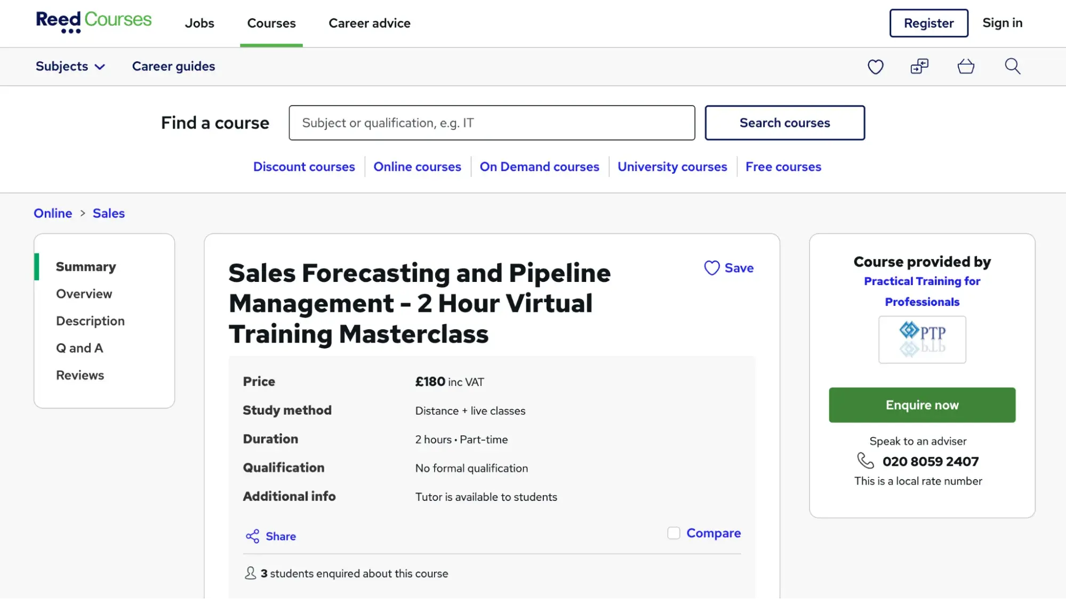Image resolution: width=1066 pixels, height=599 pixels.
Task: Click the search magnifier icon
Action: pos(1012,66)
